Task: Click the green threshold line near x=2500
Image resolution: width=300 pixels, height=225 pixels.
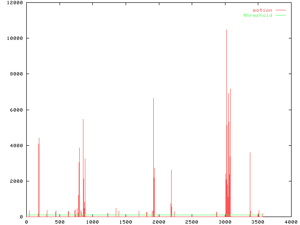Action: 191,215
